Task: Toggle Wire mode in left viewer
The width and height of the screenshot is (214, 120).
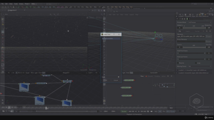Action: tap(32, 73)
